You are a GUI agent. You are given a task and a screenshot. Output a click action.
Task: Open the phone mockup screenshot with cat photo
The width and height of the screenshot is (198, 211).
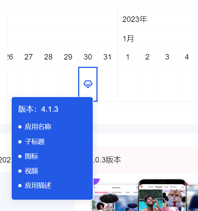point(162,195)
